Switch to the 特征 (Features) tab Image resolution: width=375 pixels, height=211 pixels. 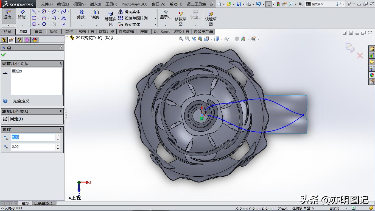pos(8,31)
